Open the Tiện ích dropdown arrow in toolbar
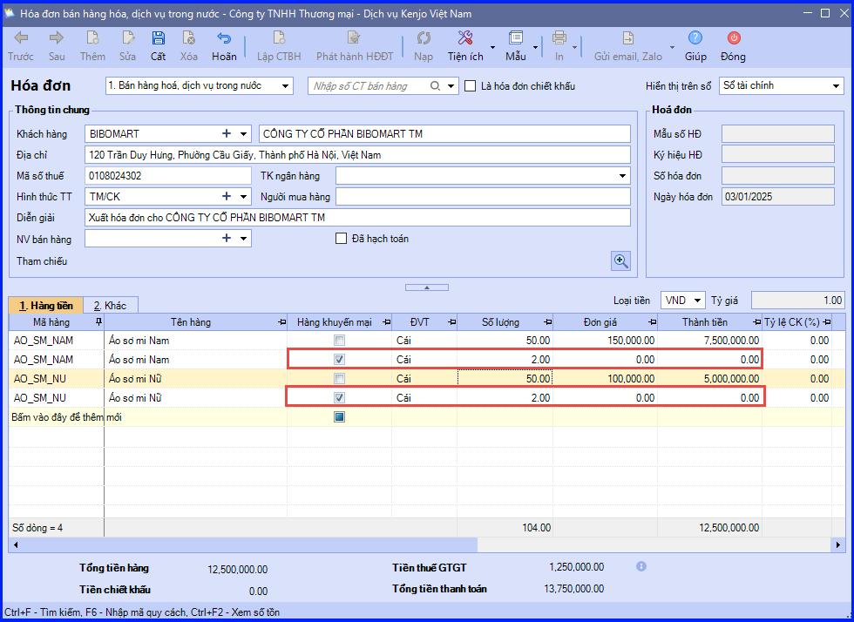854x622 pixels. (x=492, y=47)
